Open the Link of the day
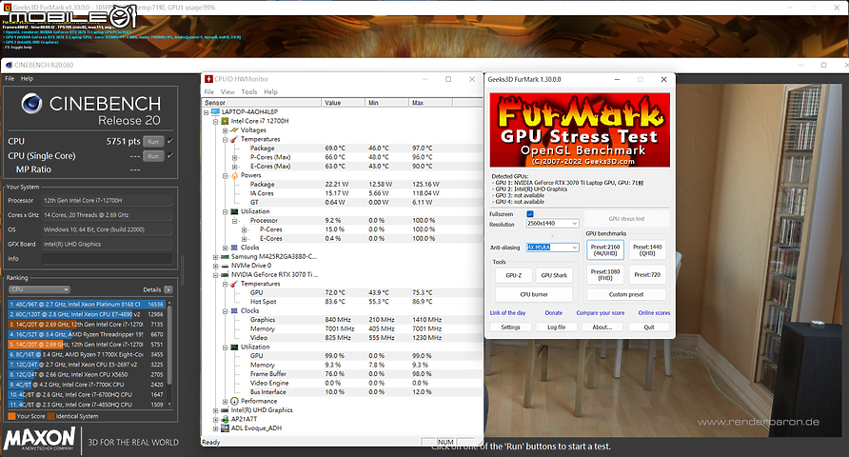Viewport: 849px width, 457px height. pyautogui.click(x=508, y=313)
